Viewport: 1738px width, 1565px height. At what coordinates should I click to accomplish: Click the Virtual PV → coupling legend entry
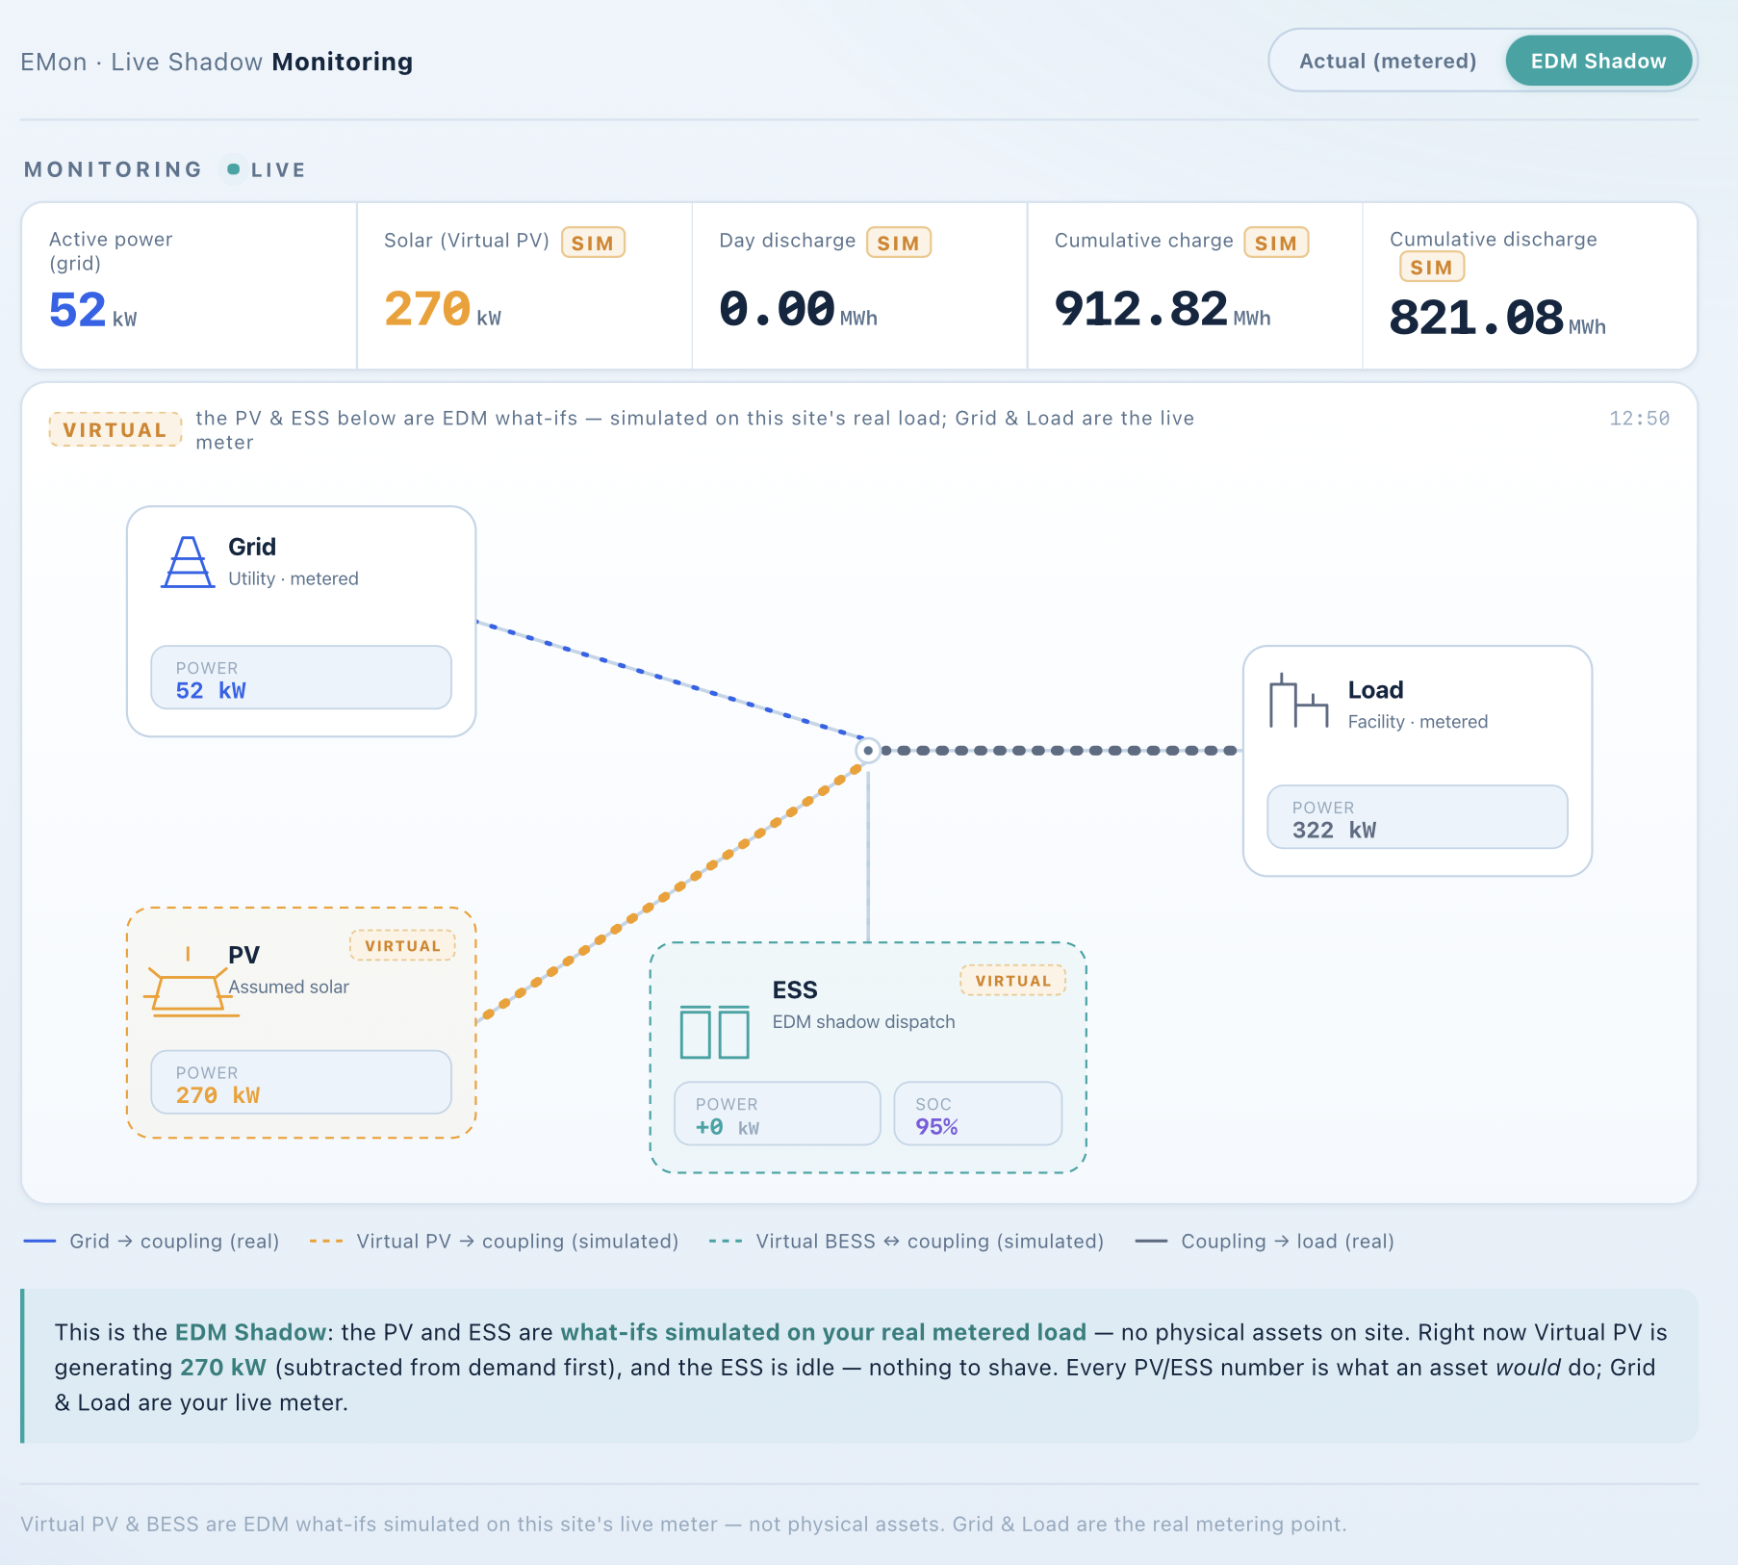494,1241
